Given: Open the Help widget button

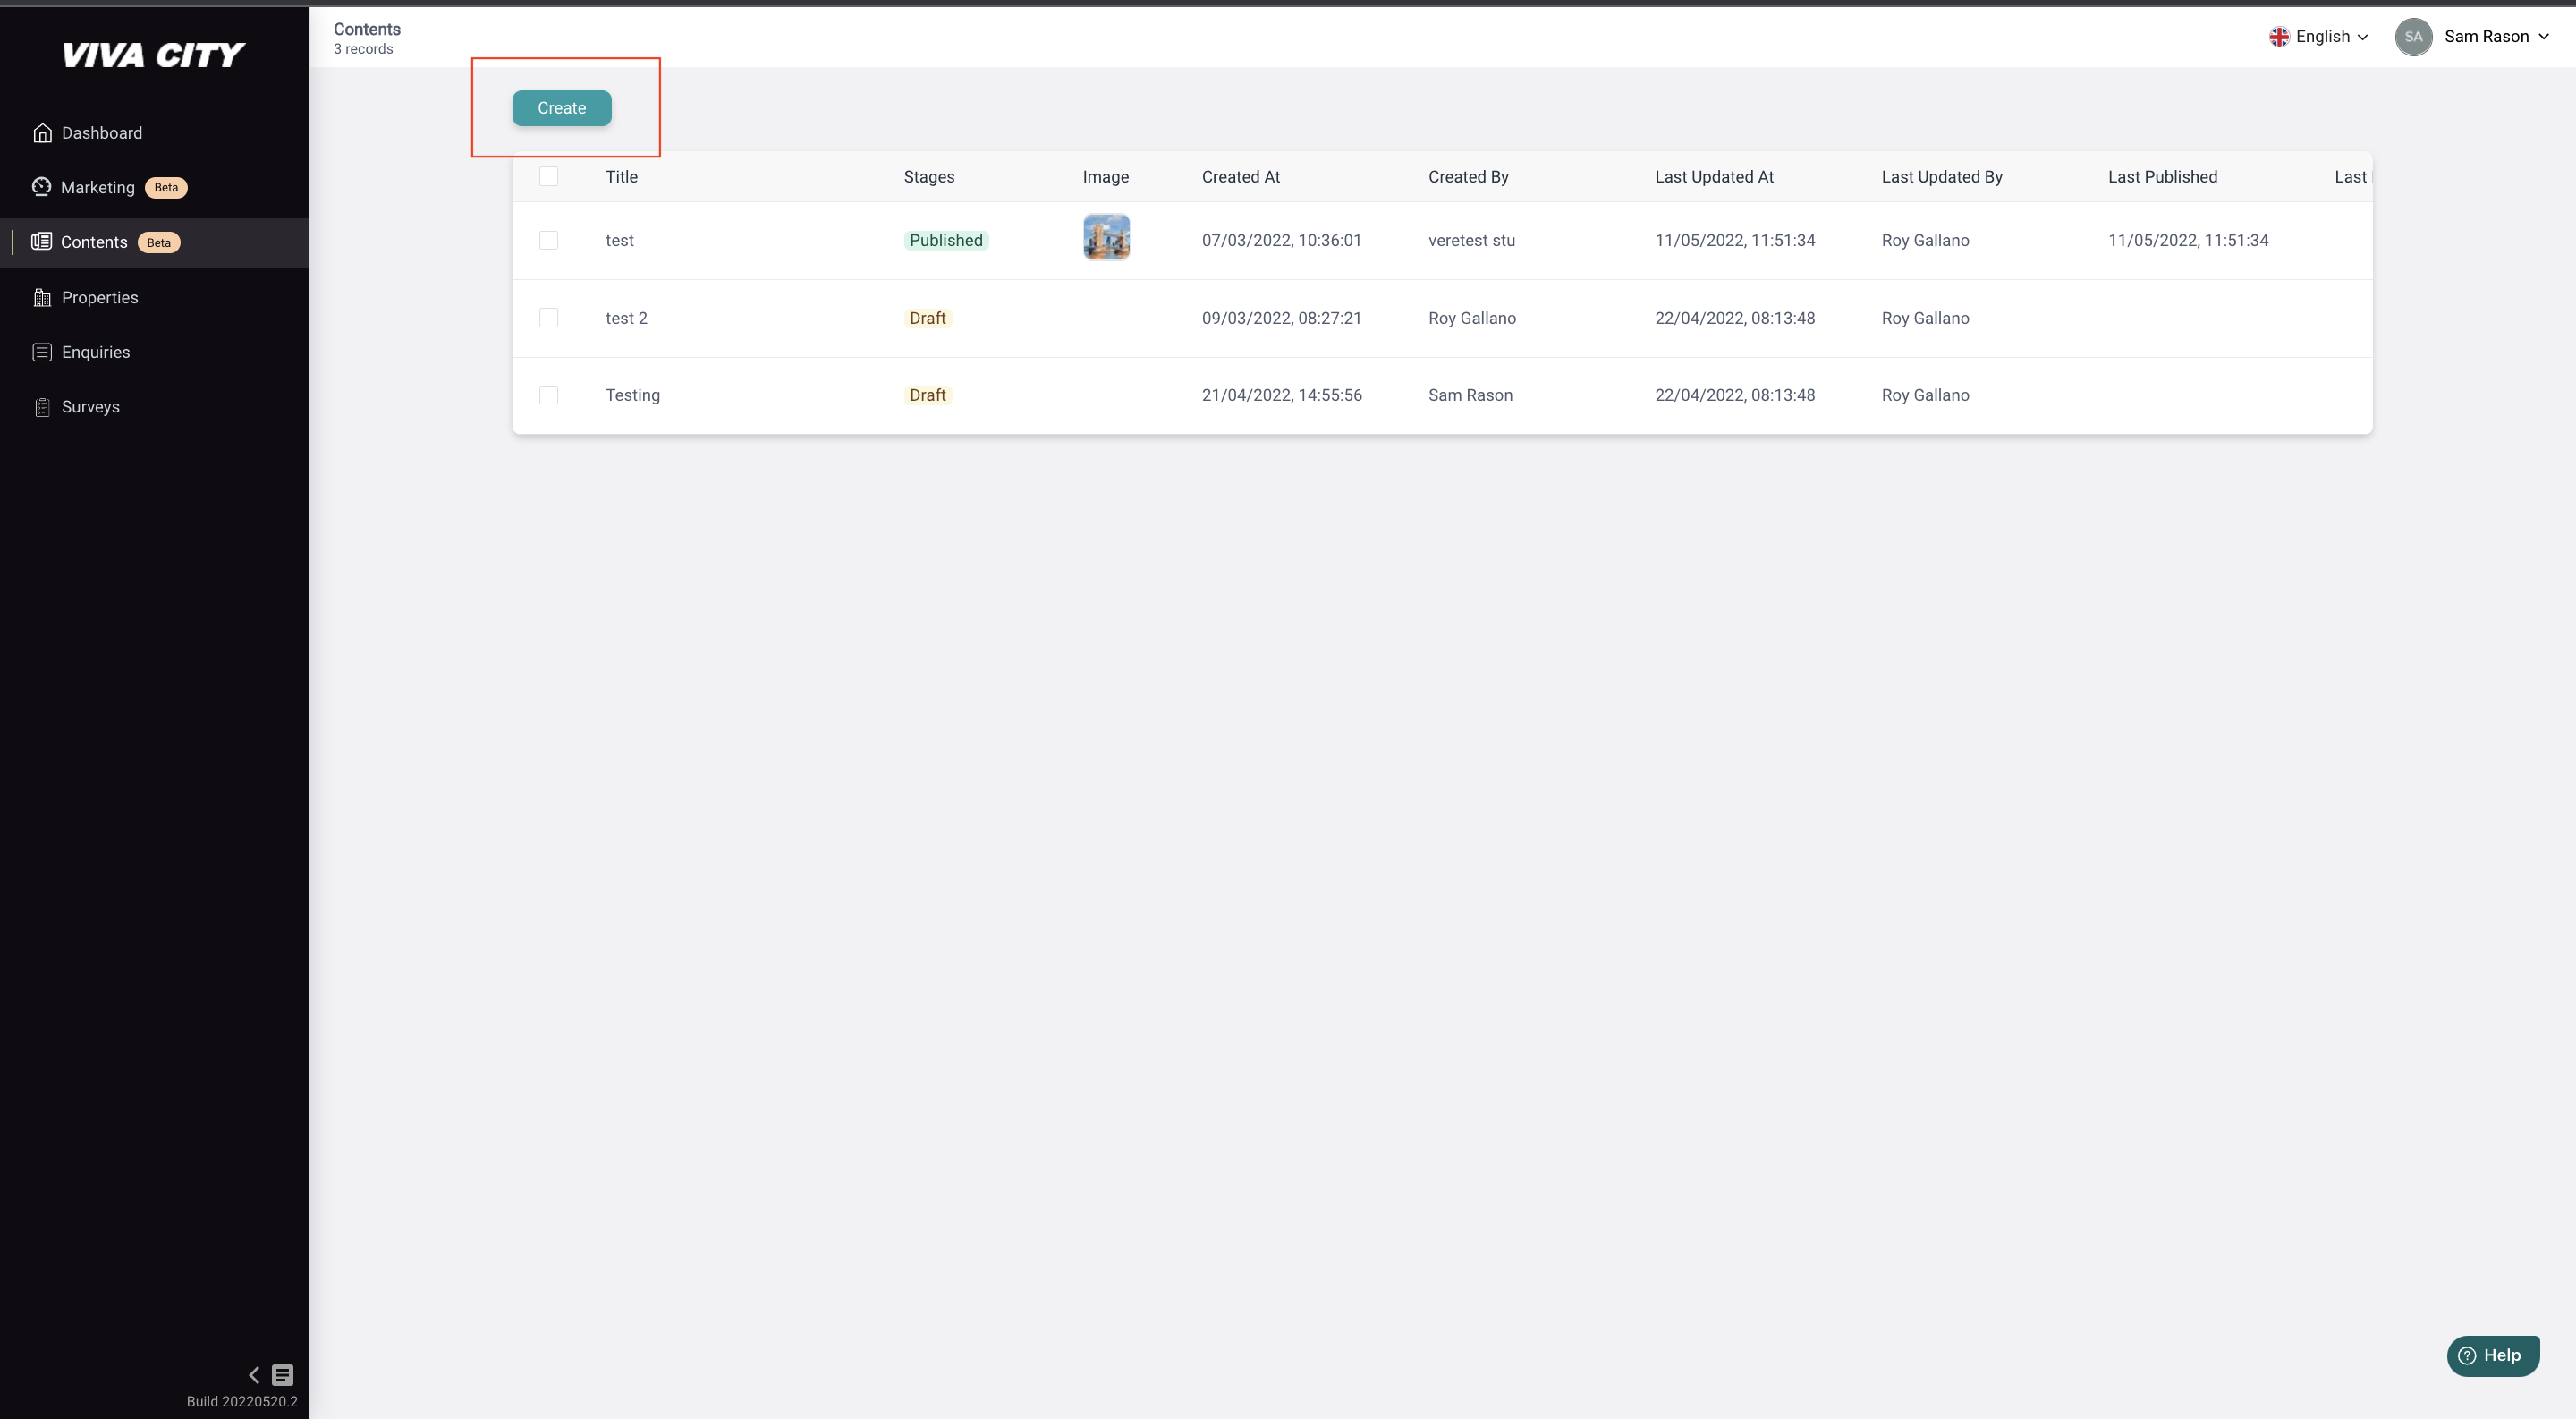Looking at the screenshot, I should pyautogui.click(x=2492, y=1355).
